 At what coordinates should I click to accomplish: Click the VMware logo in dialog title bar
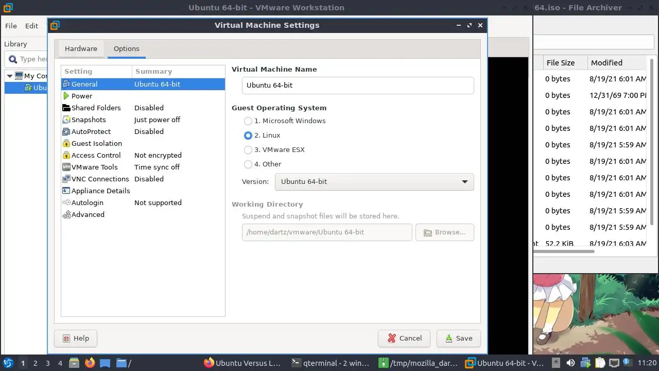pyautogui.click(x=55, y=25)
